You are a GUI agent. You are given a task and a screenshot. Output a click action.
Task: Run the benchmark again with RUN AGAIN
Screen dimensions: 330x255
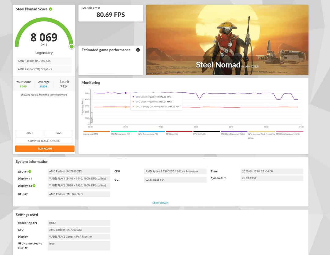click(x=45, y=149)
